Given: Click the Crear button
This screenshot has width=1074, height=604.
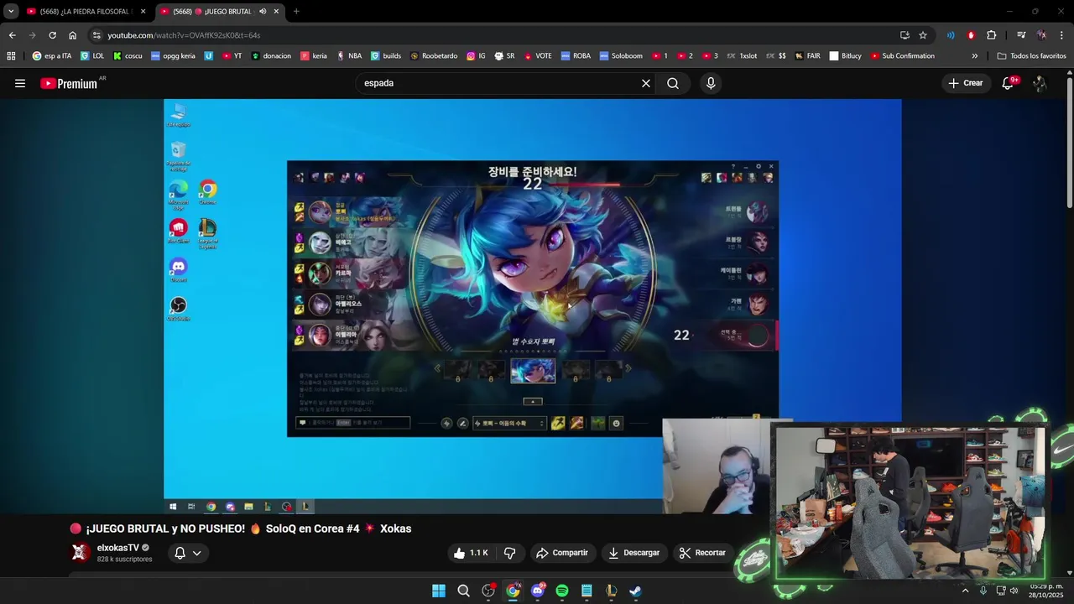Looking at the screenshot, I should point(965,83).
